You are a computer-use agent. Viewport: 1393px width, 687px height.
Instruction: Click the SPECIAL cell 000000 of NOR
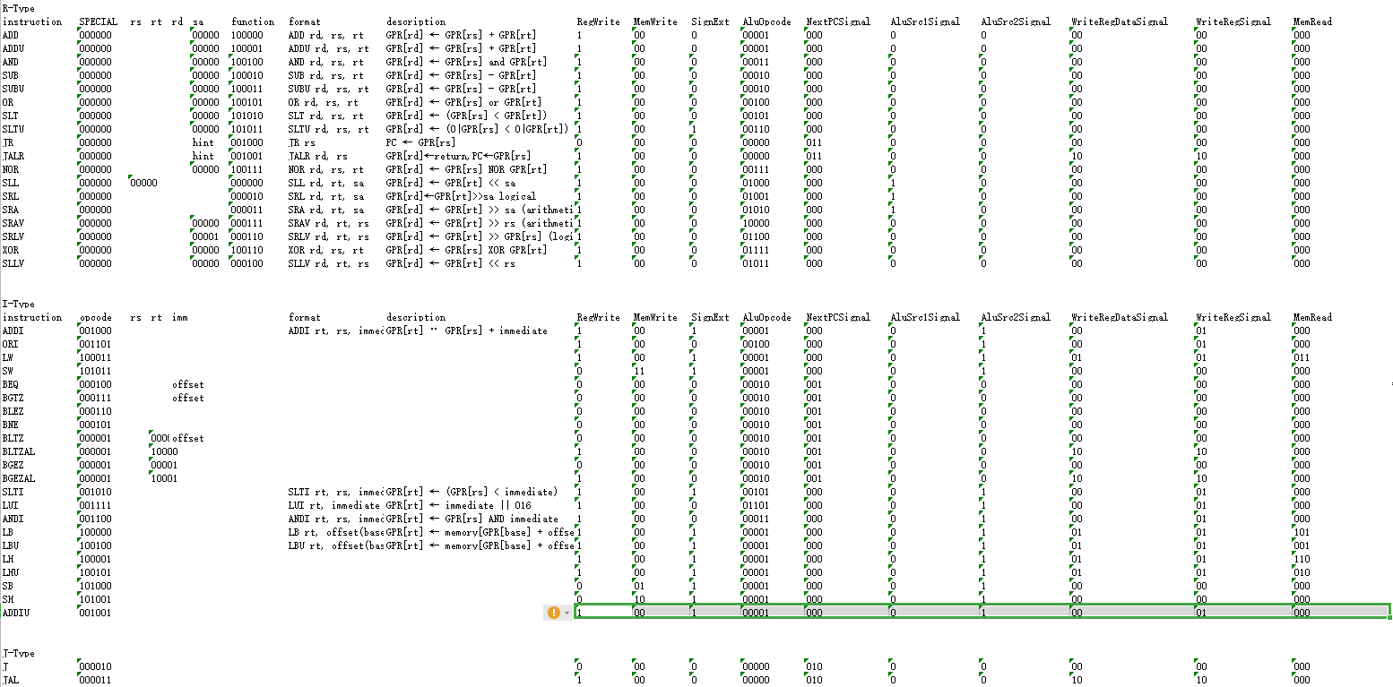(x=99, y=168)
